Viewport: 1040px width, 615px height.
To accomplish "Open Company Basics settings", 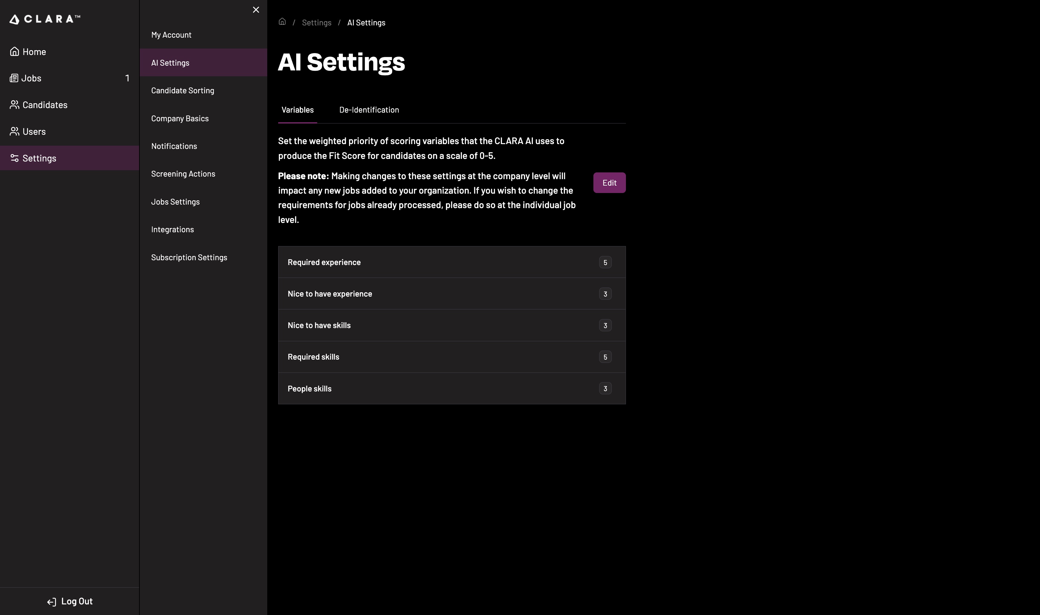I will click(180, 118).
